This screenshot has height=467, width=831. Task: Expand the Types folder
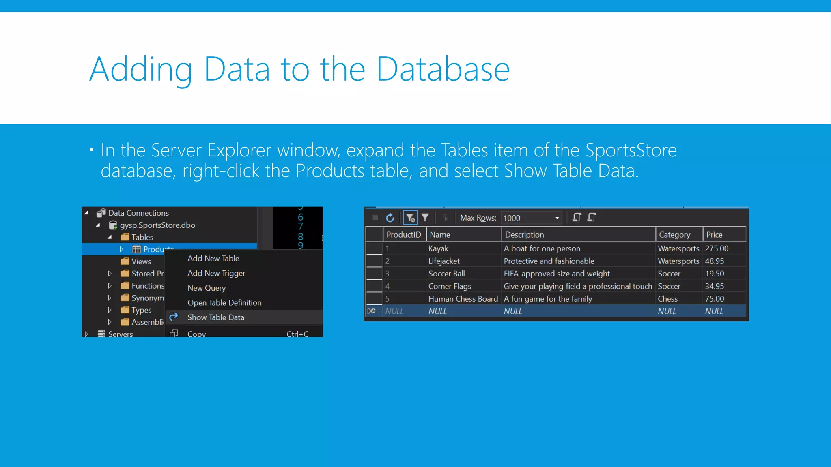click(x=110, y=310)
